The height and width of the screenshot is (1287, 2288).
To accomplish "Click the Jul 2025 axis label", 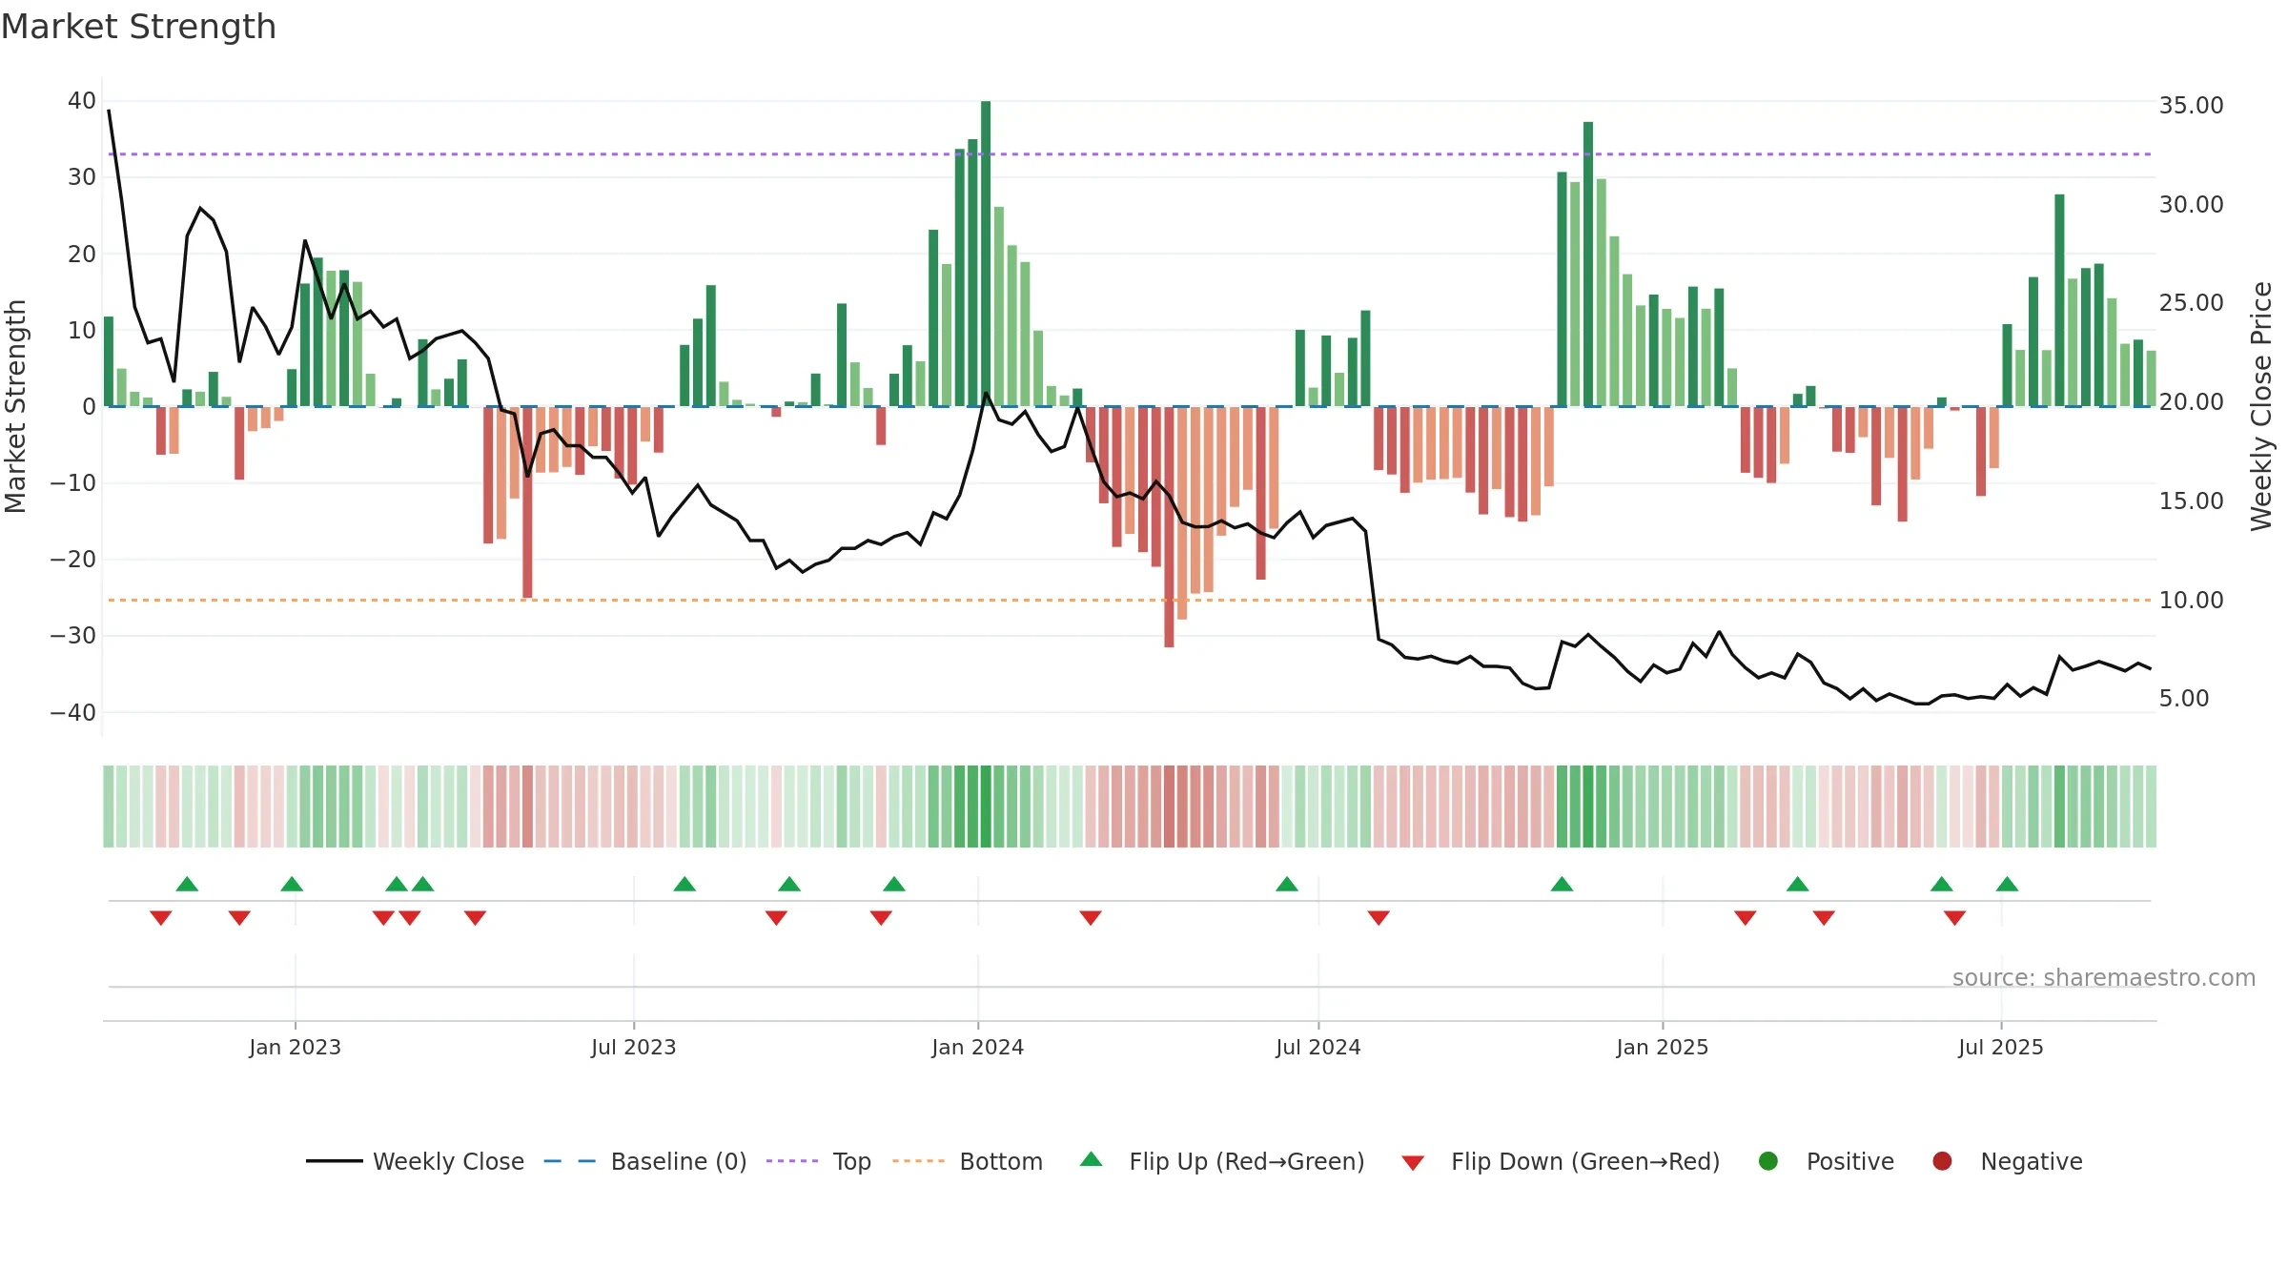I will pos(2000,1047).
